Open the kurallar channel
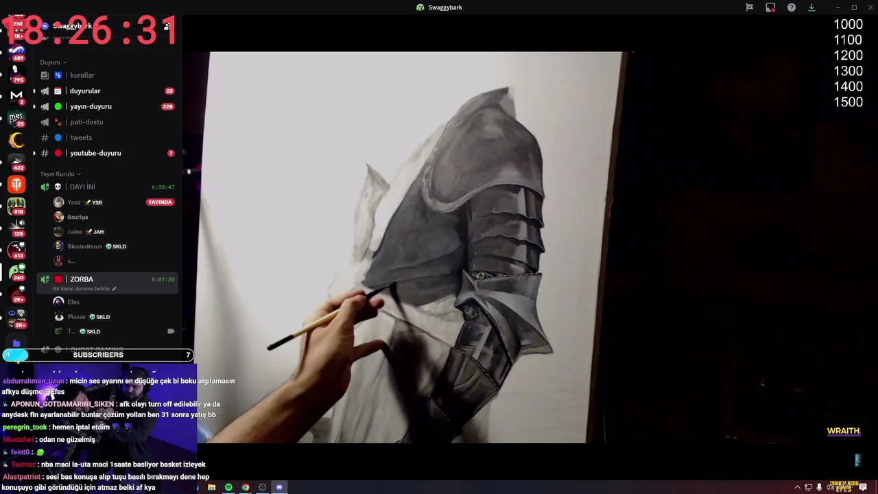This screenshot has height=494, width=878. tap(108, 75)
